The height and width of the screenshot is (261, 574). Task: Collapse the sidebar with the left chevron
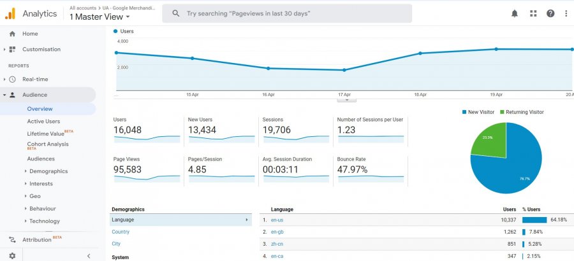pyautogui.click(x=89, y=255)
